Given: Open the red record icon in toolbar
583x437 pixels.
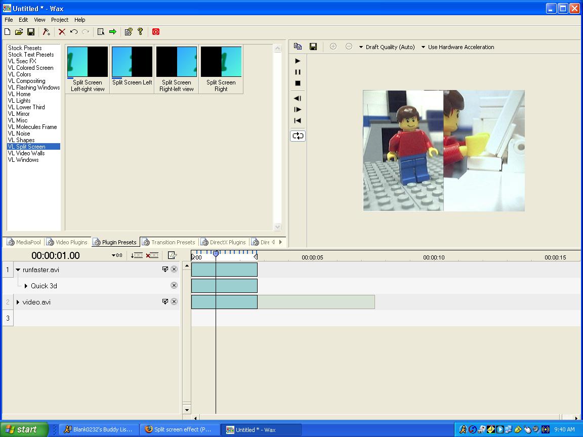Looking at the screenshot, I should coord(156,32).
